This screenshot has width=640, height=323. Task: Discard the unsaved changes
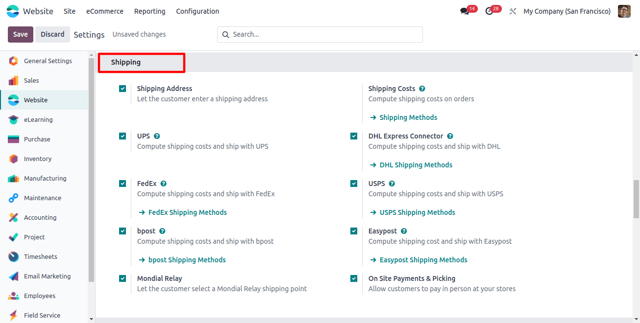click(52, 34)
